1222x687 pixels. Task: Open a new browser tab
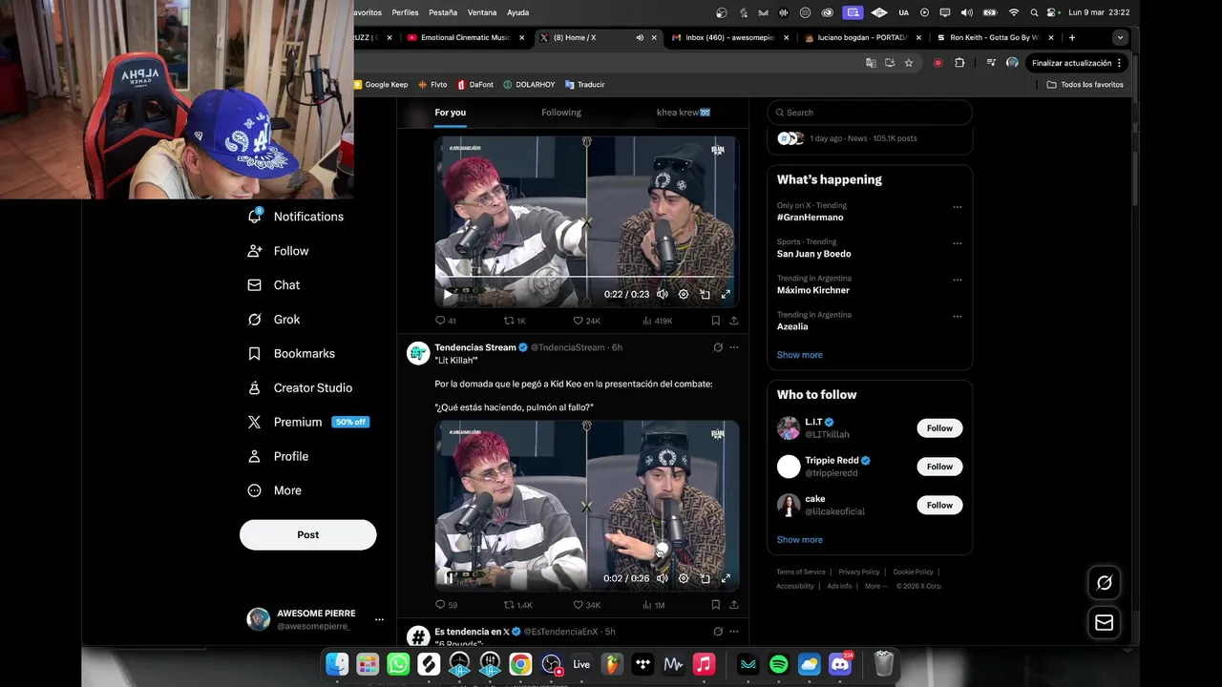pos(1072,38)
